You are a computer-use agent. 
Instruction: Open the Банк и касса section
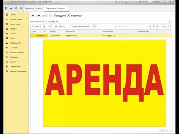pos(15,24)
